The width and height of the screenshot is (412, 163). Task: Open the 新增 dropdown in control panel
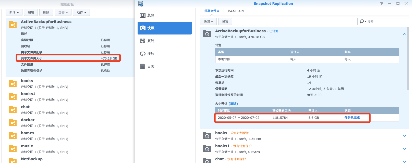coord(14,13)
